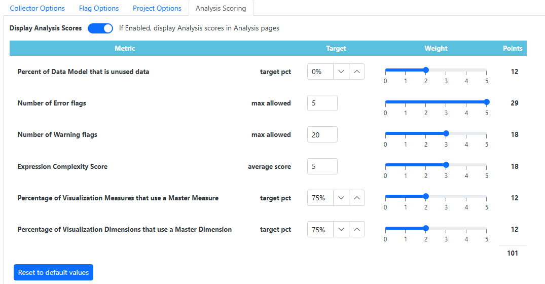Click decrease arrow for unused data target
Viewport: 545px width, 284px height.
[341, 72]
